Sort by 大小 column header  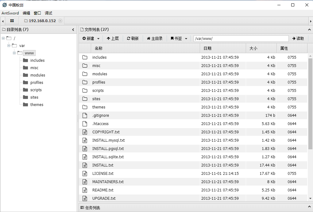pos(261,48)
